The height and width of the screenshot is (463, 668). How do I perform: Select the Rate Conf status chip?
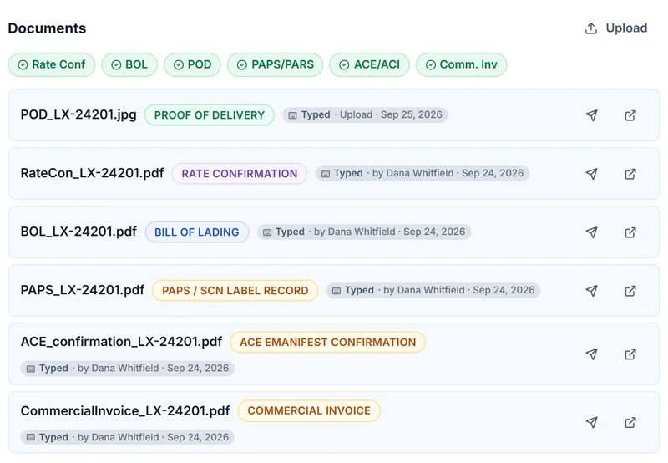click(52, 65)
